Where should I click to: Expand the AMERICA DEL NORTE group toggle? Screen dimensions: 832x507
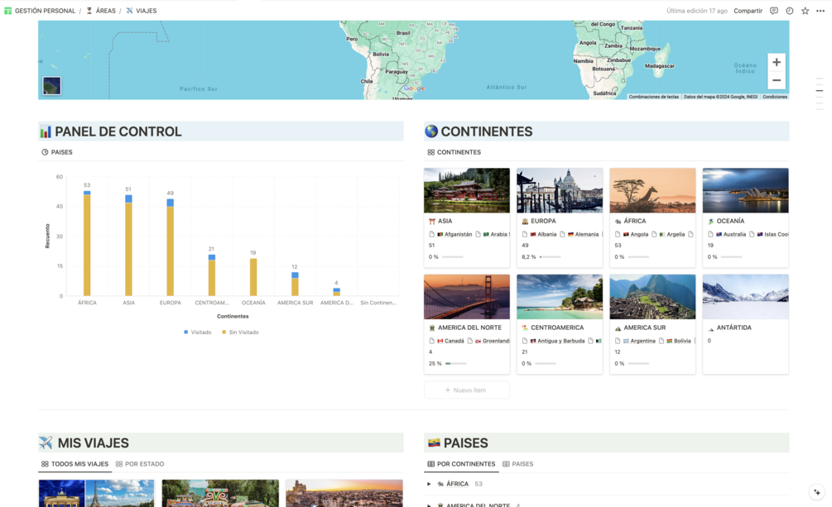click(429, 505)
